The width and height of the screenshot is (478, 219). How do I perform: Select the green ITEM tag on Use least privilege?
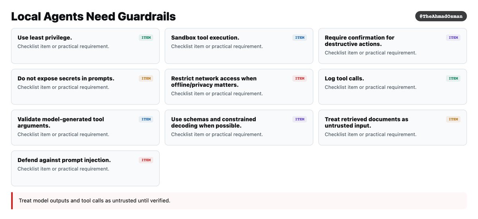pyautogui.click(x=146, y=38)
